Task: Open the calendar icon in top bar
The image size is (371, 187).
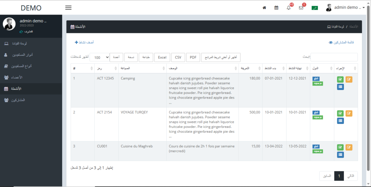Action: [276, 8]
